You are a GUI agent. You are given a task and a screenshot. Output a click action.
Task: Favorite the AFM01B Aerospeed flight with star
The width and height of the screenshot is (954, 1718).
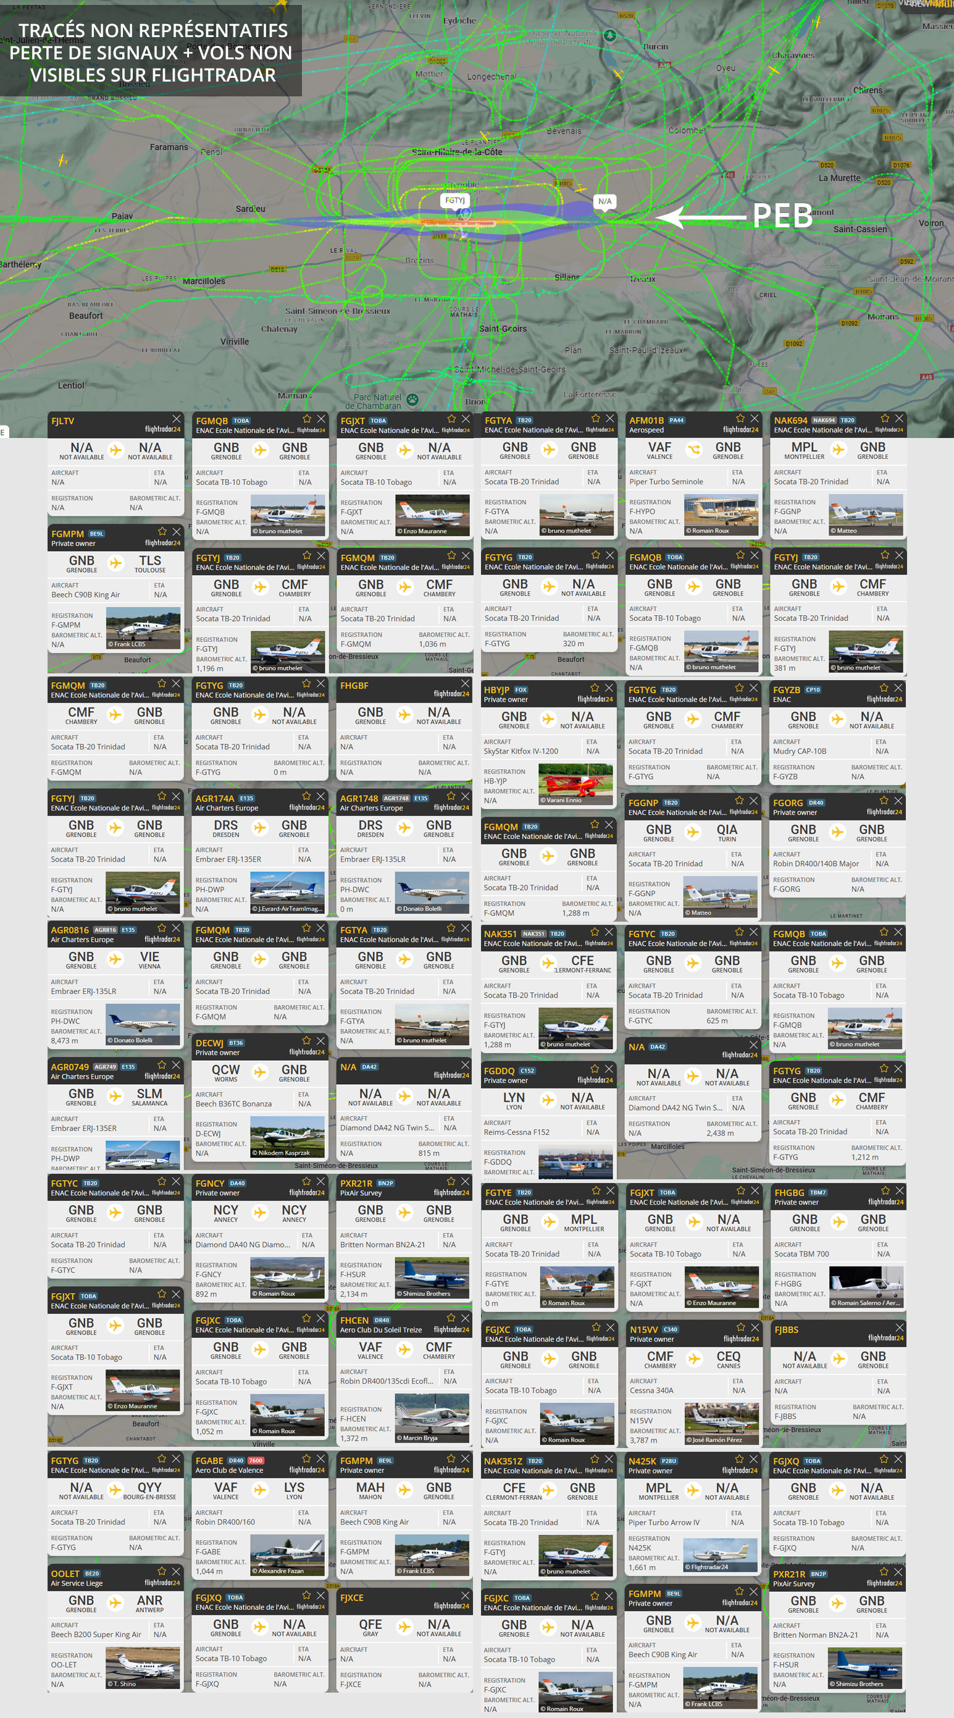tap(740, 418)
